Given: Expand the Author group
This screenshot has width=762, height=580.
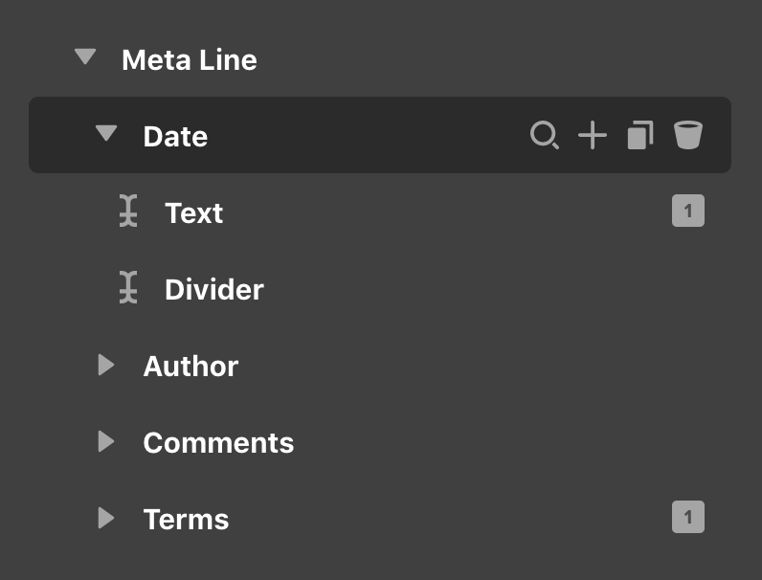Looking at the screenshot, I should click(105, 365).
